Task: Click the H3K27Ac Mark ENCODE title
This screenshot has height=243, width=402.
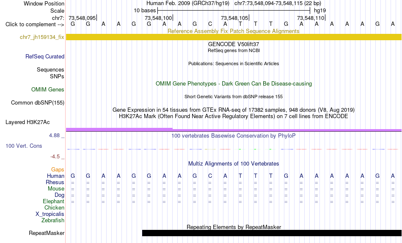Action: coord(234,116)
